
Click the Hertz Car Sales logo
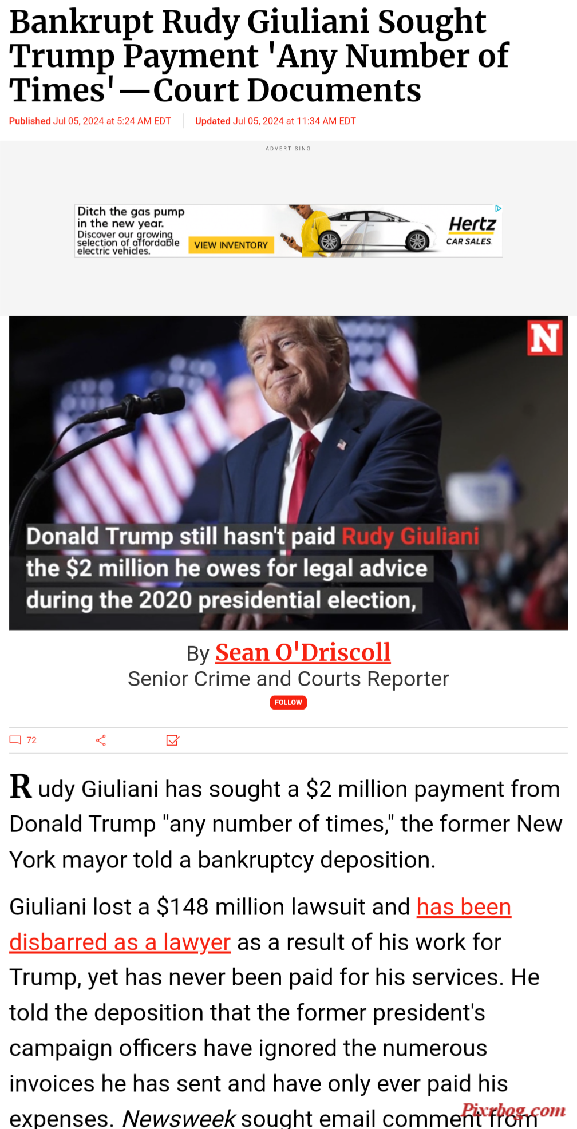coord(470,231)
